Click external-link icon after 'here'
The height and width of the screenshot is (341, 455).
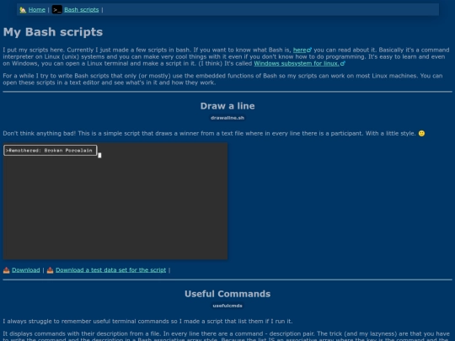coord(309,50)
